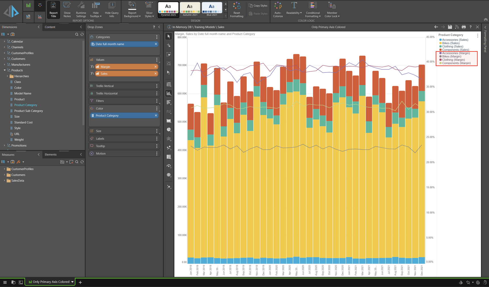Toggle Hide Query Info
Viewport: 489px width, 287px height.
point(112,9)
